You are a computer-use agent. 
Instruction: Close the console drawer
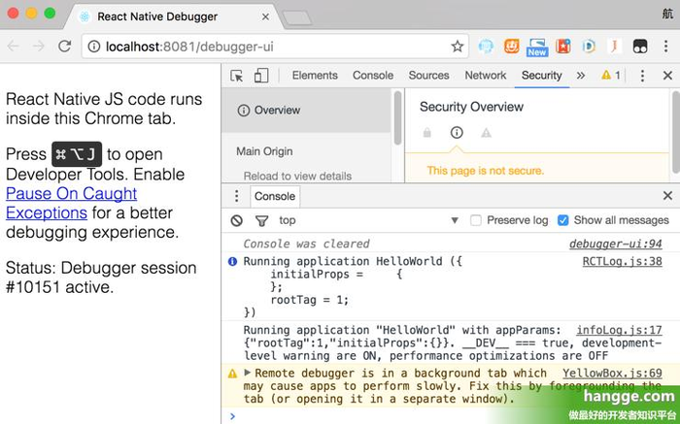pyautogui.click(x=667, y=196)
